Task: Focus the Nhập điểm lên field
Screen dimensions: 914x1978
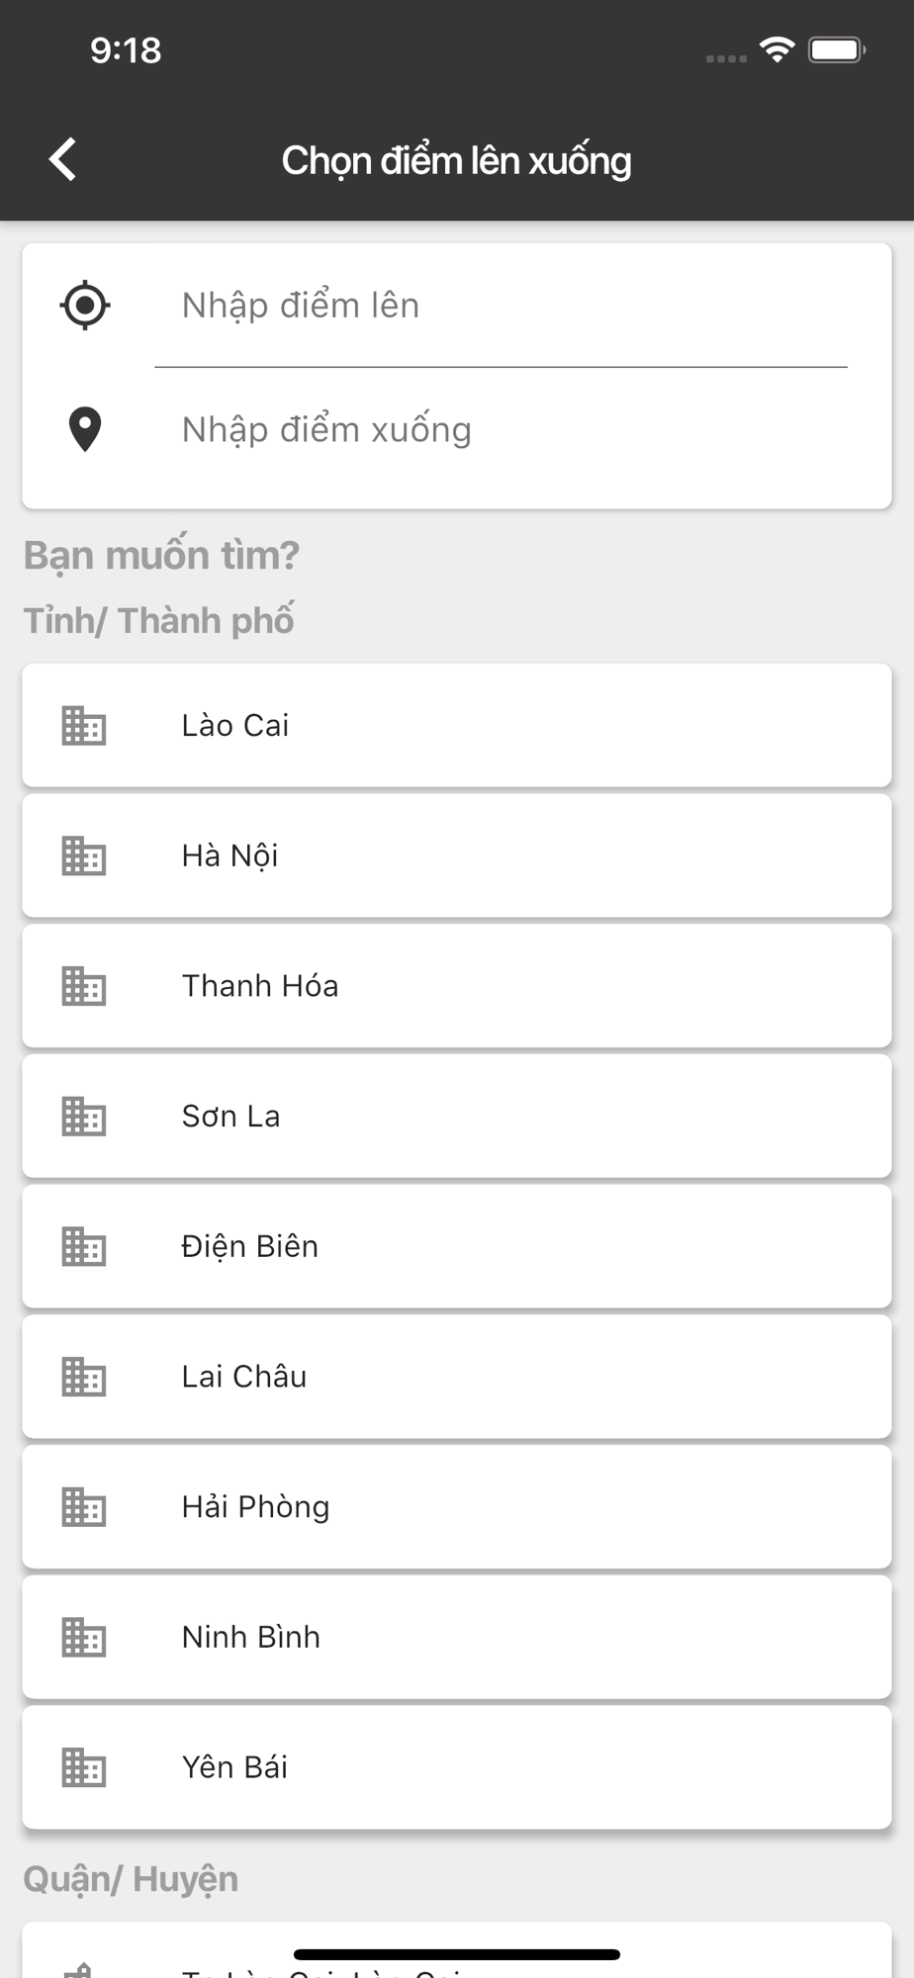Action: point(502,306)
